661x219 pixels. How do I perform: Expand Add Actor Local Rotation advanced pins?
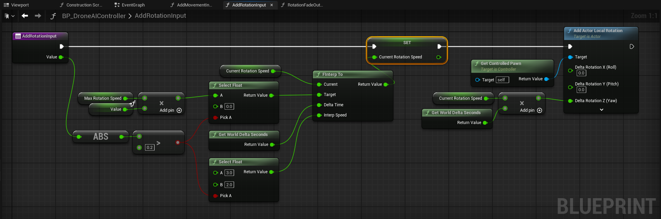tap(601, 110)
